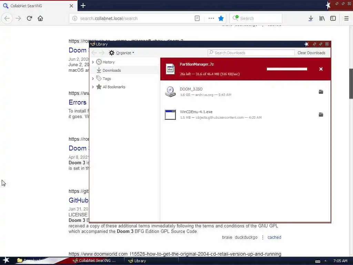Select the DOOM_3.ISO file name

[191, 89]
